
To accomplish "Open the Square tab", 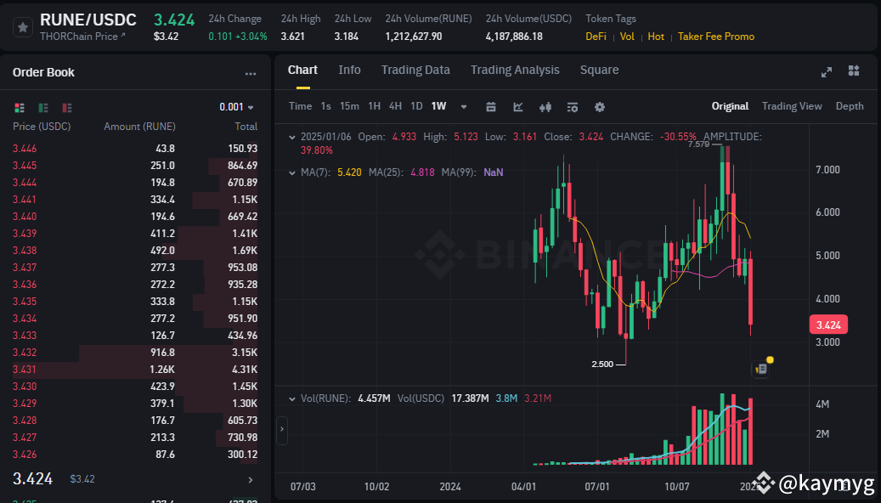I will (x=599, y=71).
